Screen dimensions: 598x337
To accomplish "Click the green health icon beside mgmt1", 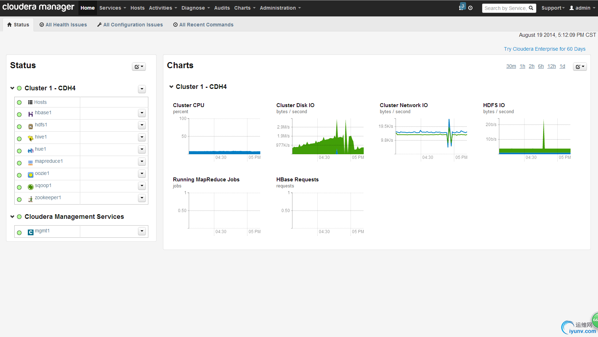I will 19,233.
